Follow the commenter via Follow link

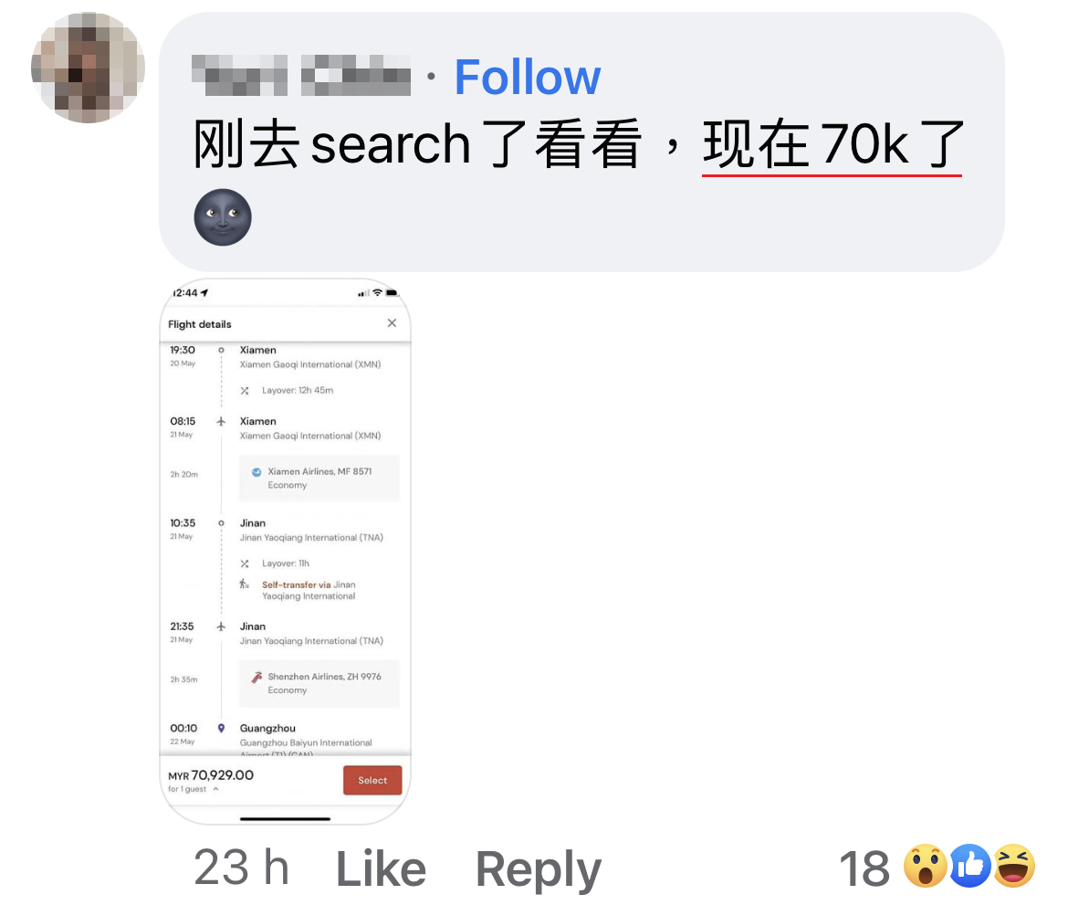pyautogui.click(x=528, y=77)
